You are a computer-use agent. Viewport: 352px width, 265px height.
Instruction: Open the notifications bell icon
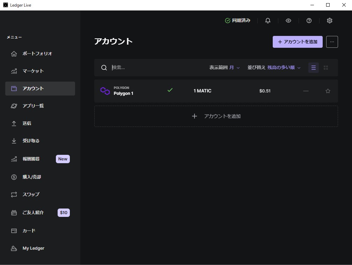267,21
